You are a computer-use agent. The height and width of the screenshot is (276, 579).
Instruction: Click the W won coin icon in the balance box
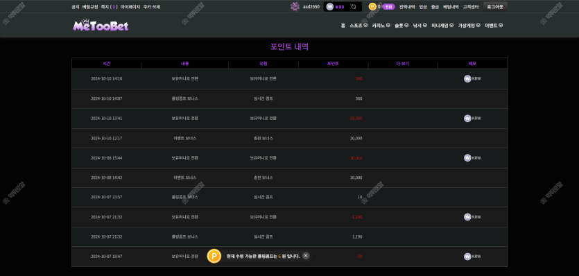coord(330,7)
